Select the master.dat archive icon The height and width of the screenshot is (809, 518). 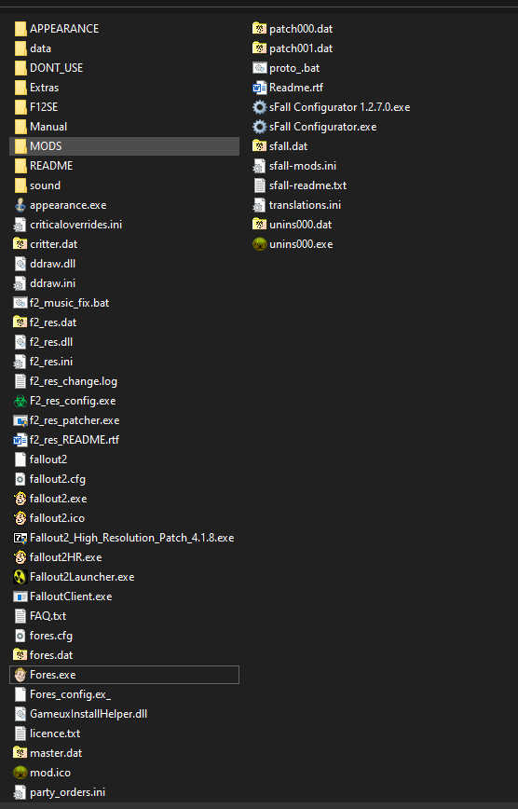[x=20, y=753]
